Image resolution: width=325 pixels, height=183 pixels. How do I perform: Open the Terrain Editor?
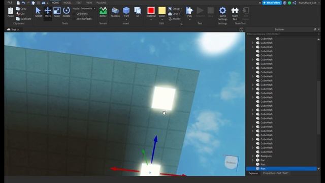pos(103,12)
